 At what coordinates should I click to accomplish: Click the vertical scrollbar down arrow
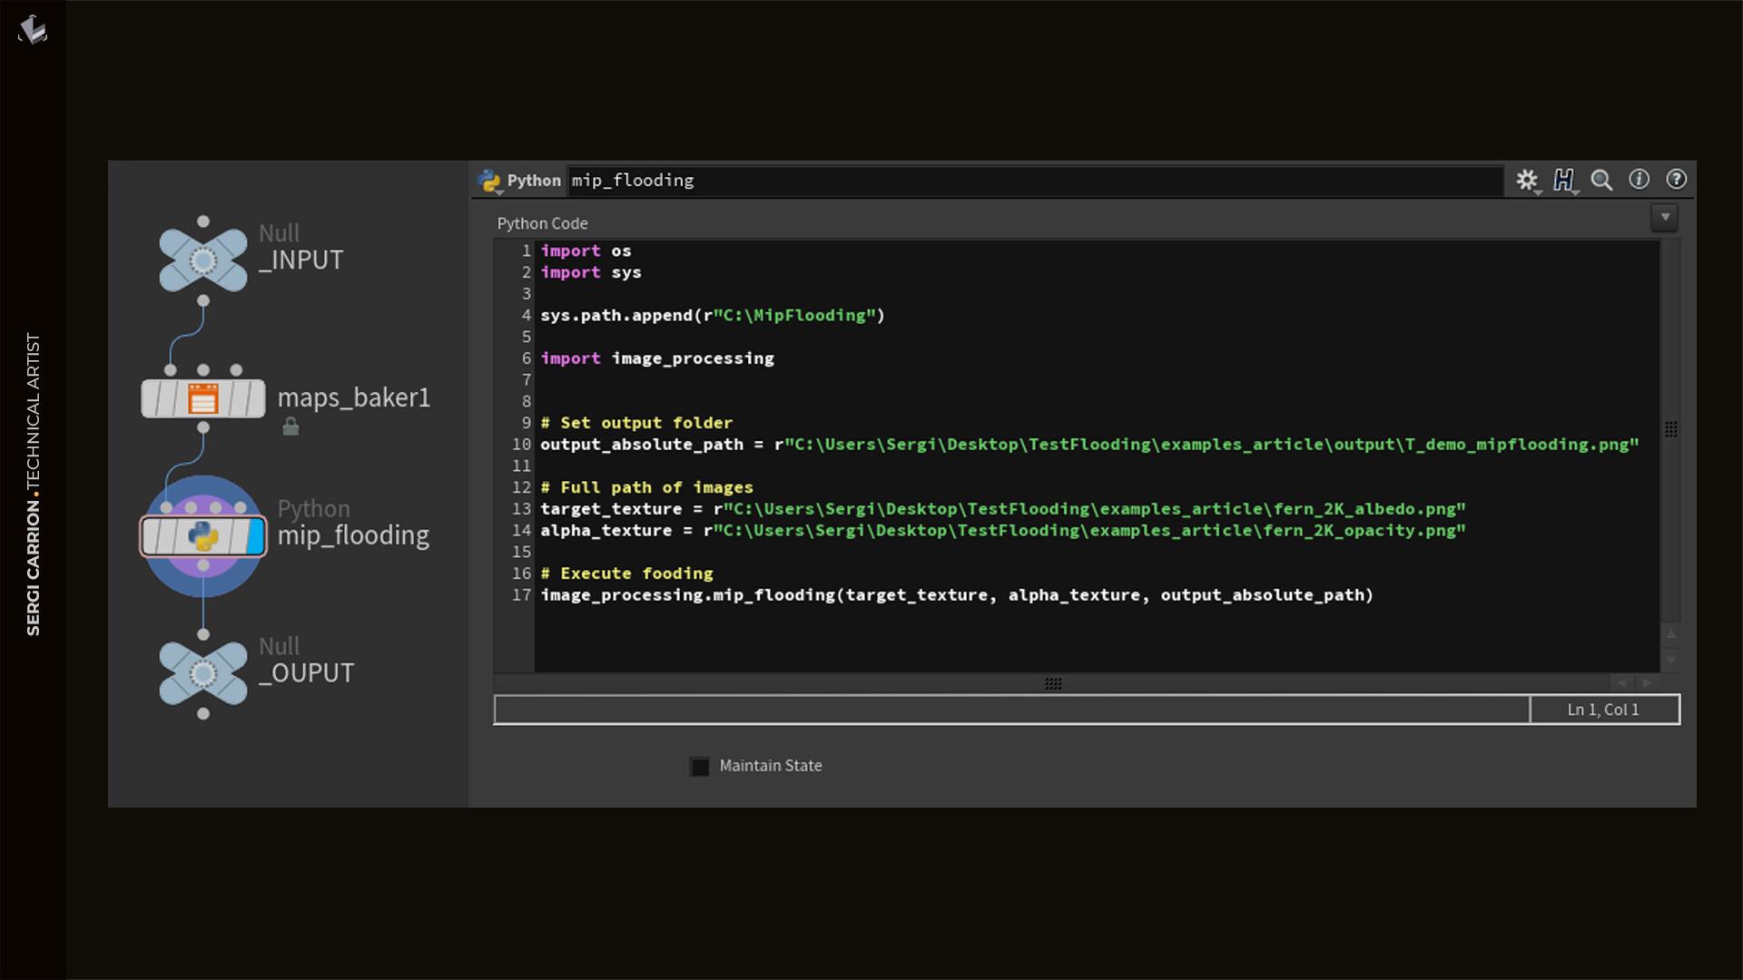click(1670, 660)
